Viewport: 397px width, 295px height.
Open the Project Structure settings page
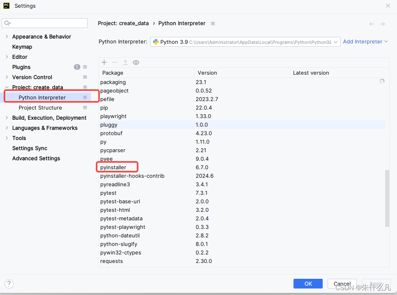pyautogui.click(x=40, y=108)
